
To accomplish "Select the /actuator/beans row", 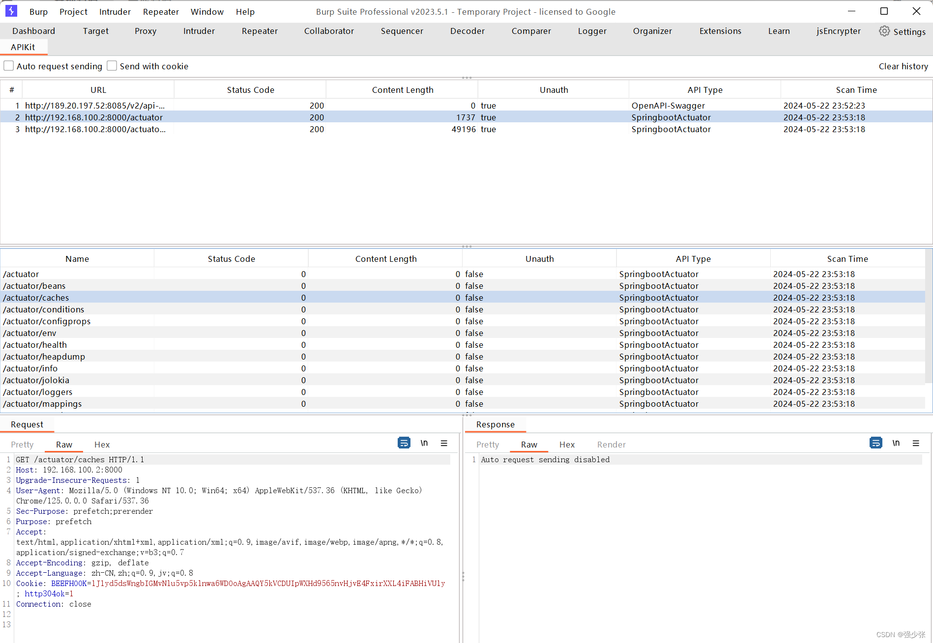I will (462, 286).
